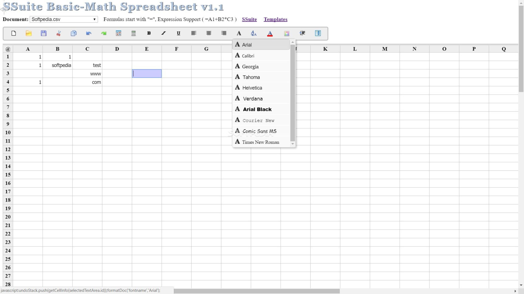Open the font size selector
This screenshot has width=524, height=294.
(254, 33)
